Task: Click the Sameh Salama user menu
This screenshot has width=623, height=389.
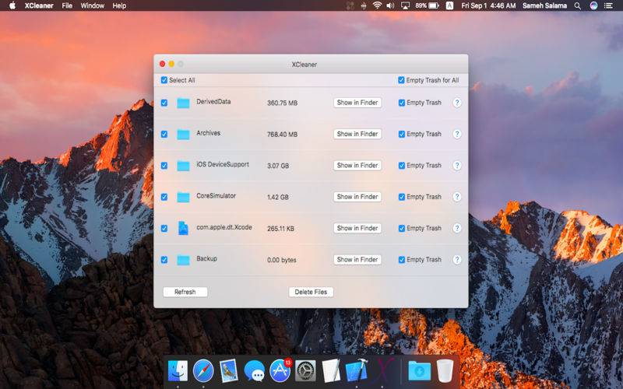Action: pos(544,5)
